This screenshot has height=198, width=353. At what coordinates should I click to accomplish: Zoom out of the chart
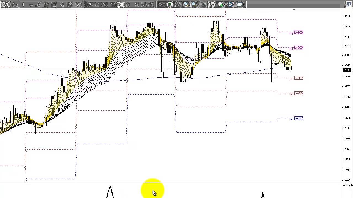(x=194, y=4)
